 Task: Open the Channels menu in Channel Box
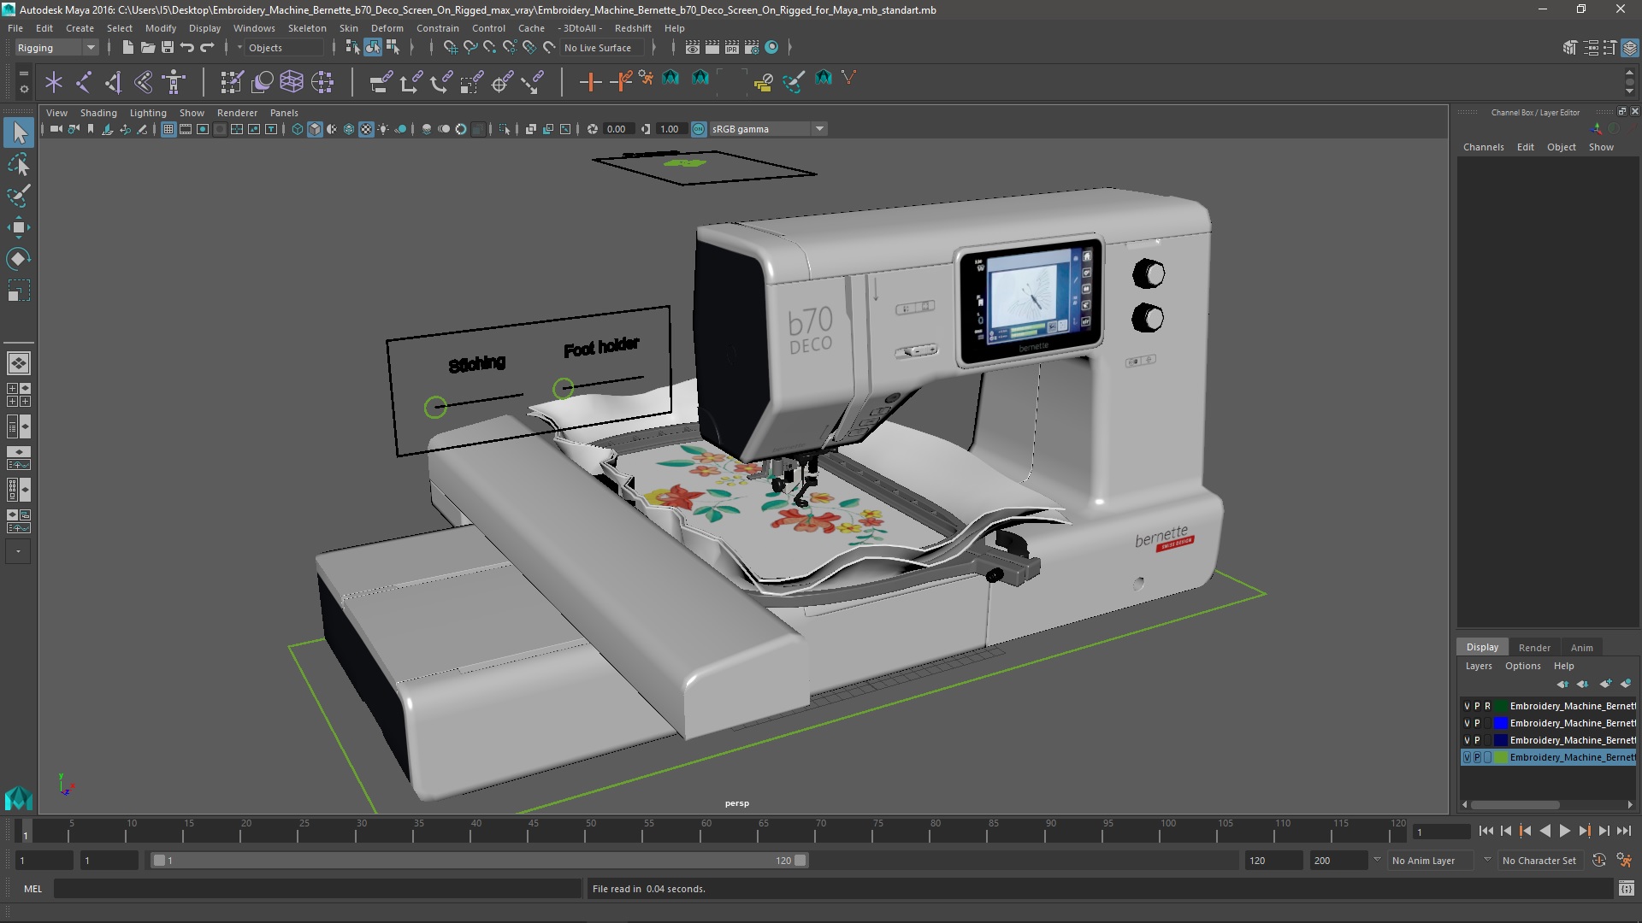[1483, 147]
